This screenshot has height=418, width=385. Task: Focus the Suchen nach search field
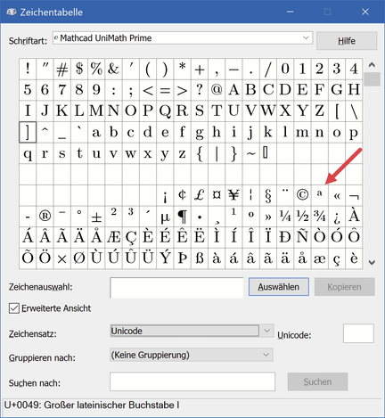[192, 381]
